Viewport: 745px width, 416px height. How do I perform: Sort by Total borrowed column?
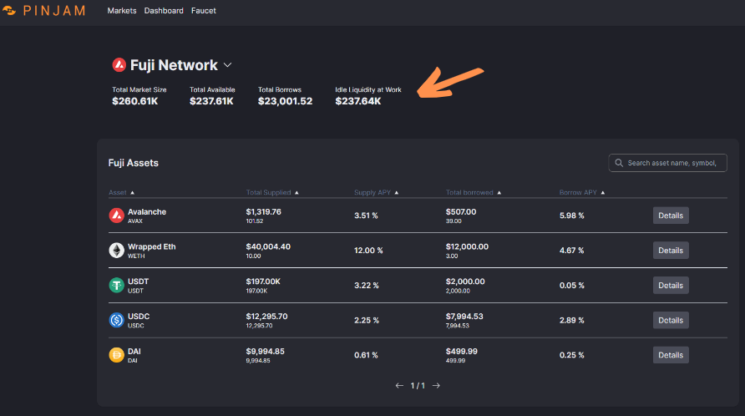[474, 192]
